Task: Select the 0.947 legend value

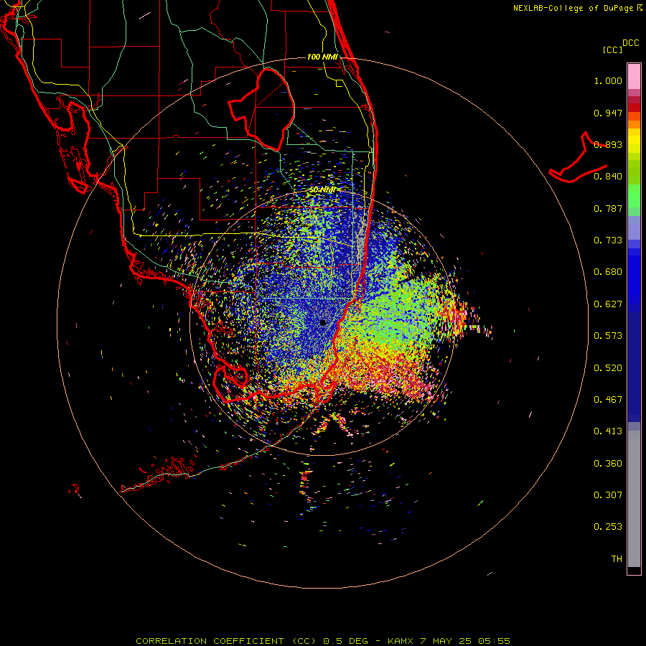Action: 608,113
